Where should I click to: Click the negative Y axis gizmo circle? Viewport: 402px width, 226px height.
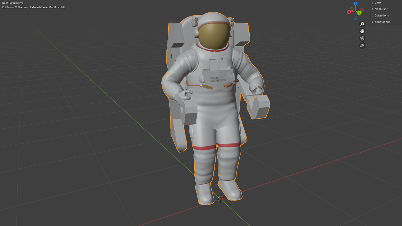(352, 9)
